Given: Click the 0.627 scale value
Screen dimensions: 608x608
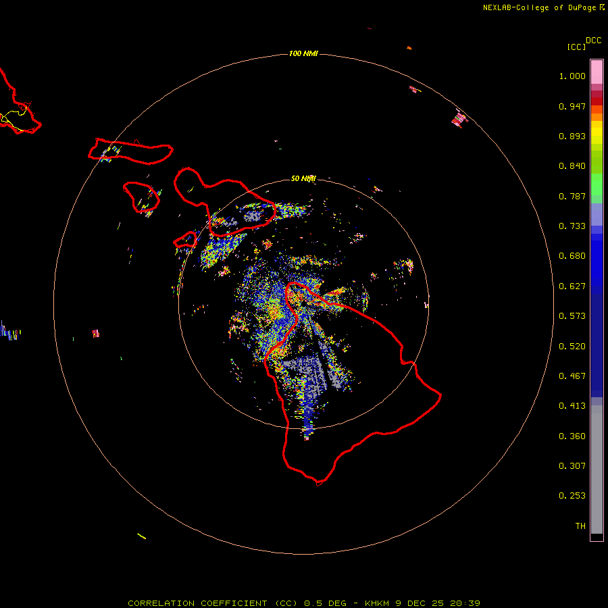Looking at the screenshot, I should pyautogui.click(x=572, y=286).
